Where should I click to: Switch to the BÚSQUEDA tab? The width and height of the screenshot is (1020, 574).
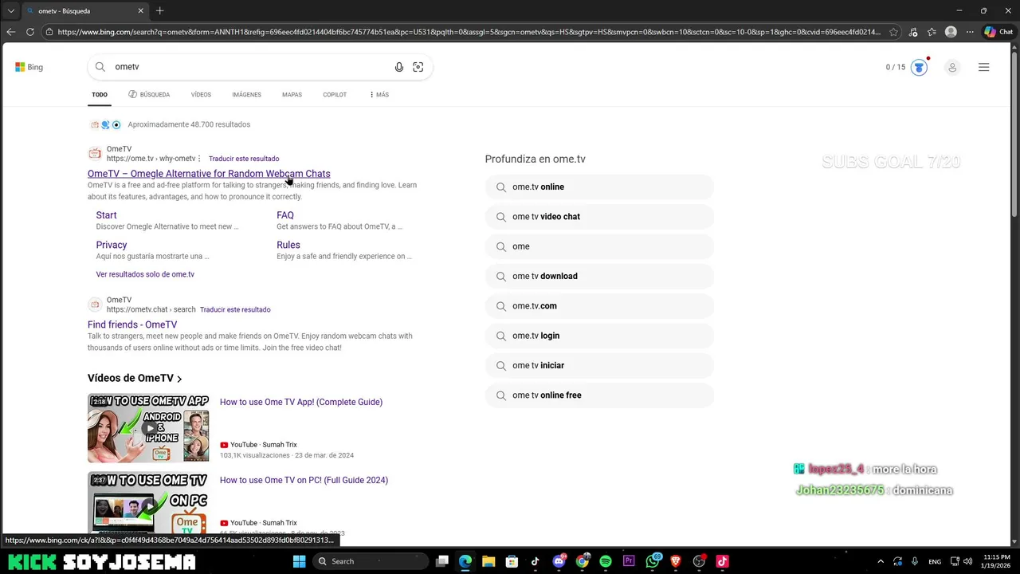[x=149, y=95]
